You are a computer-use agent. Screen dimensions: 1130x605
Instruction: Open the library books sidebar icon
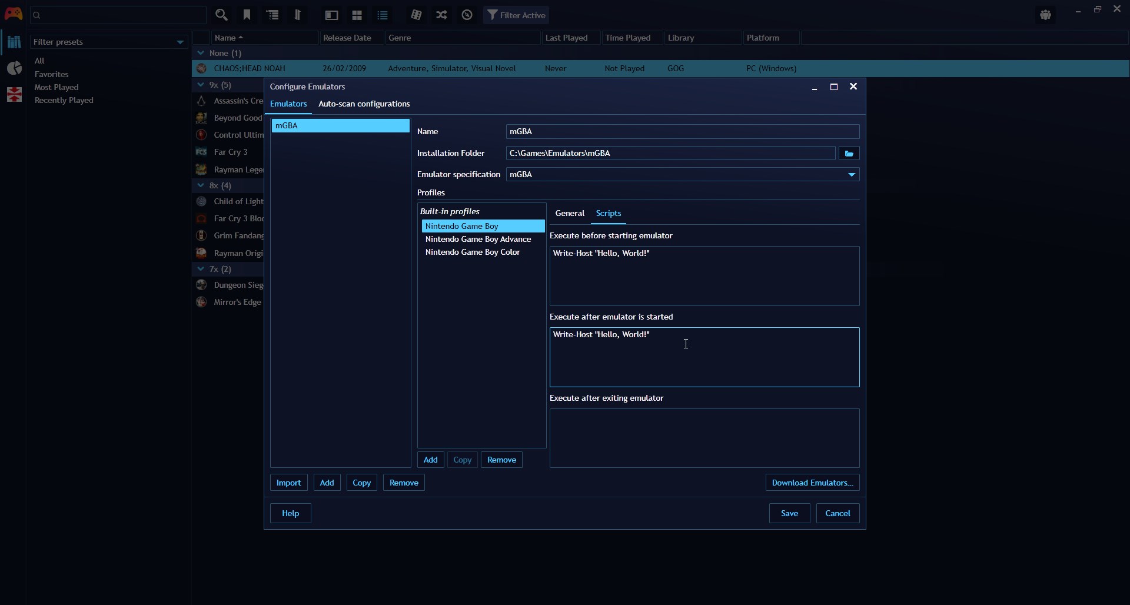(14, 42)
